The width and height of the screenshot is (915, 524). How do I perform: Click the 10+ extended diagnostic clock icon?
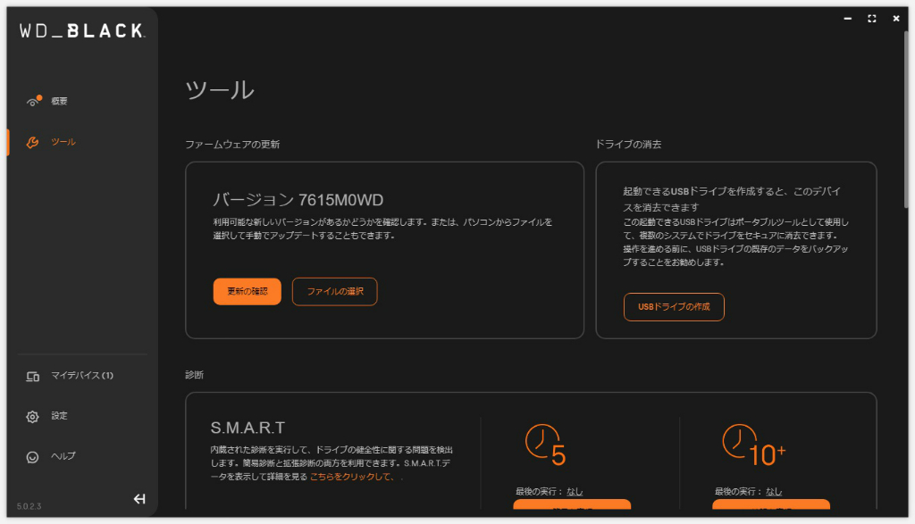[754, 445]
